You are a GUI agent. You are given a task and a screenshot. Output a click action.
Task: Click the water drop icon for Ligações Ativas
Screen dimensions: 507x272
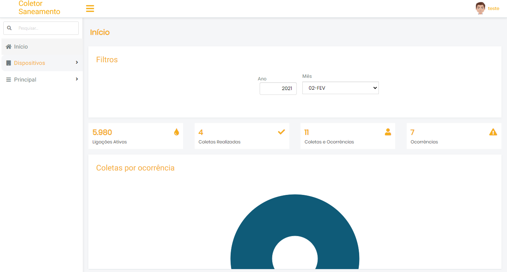click(176, 132)
